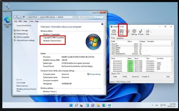Click the shield icon beside System properties

[15, 37]
